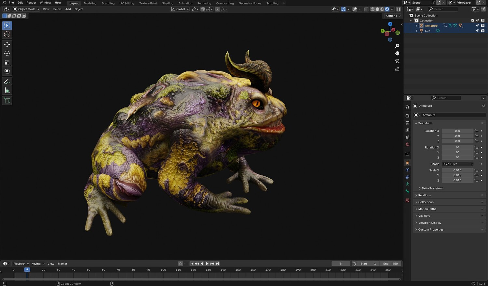Viewport: 488px width, 286px height.
Task: Select the Rotate tool
Action: [7, 53]
